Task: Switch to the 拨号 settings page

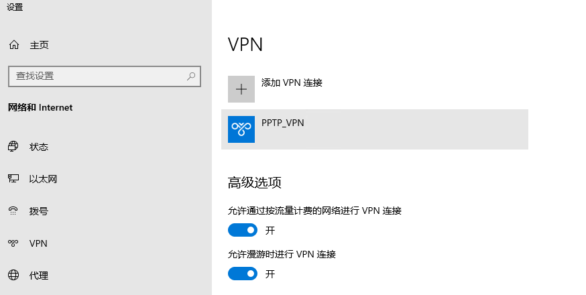Action: point(39,211)
